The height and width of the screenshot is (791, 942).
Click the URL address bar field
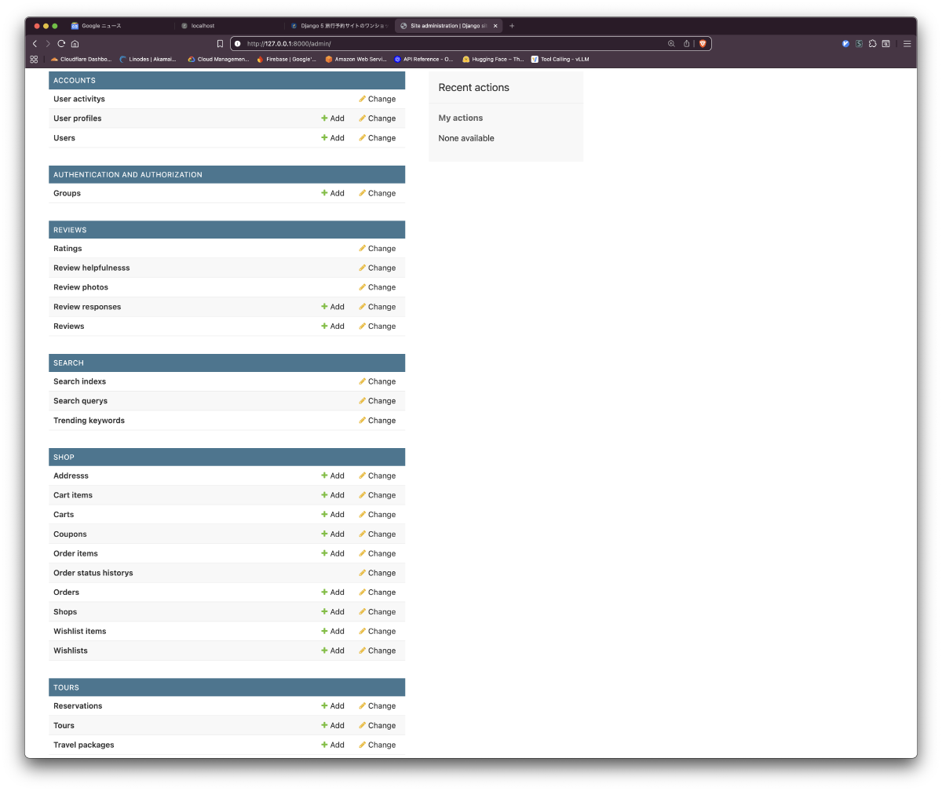(455, 44)
